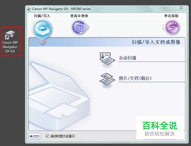This screenshot has width=191, height=146.
Task: Click the 自动扫描 photo-and-document icon
Action: tap(107, 59)
